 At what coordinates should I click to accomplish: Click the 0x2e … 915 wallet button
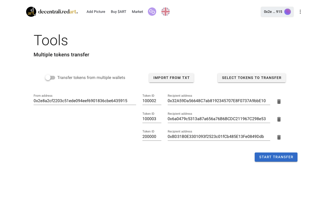click(x=273, y=12)
